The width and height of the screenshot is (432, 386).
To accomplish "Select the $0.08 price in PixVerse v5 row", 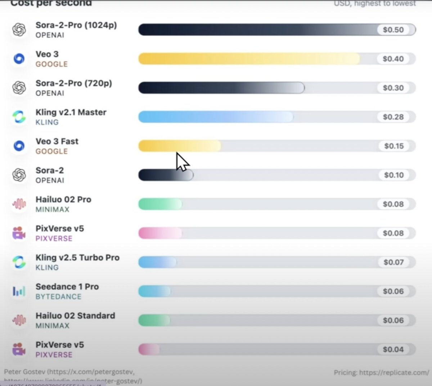I will [x=393, y=233].
